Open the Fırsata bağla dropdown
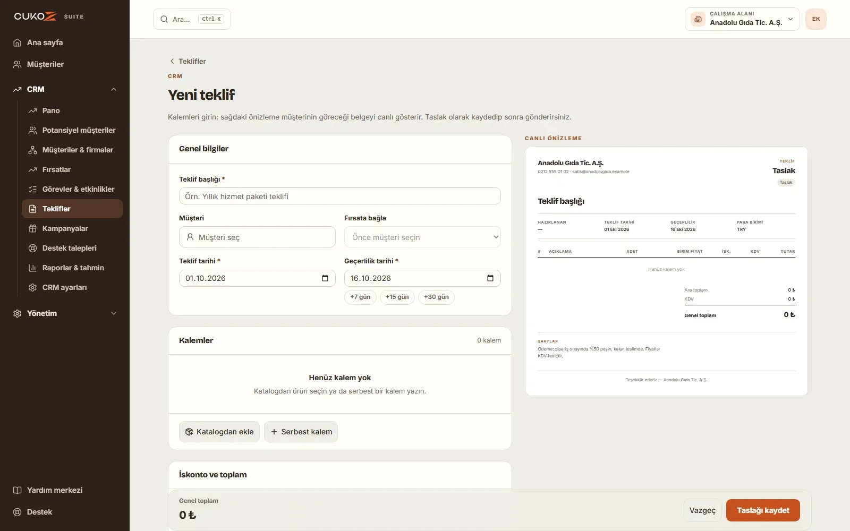The height and width of the screenshot is (531, 850). click(422, 237)
